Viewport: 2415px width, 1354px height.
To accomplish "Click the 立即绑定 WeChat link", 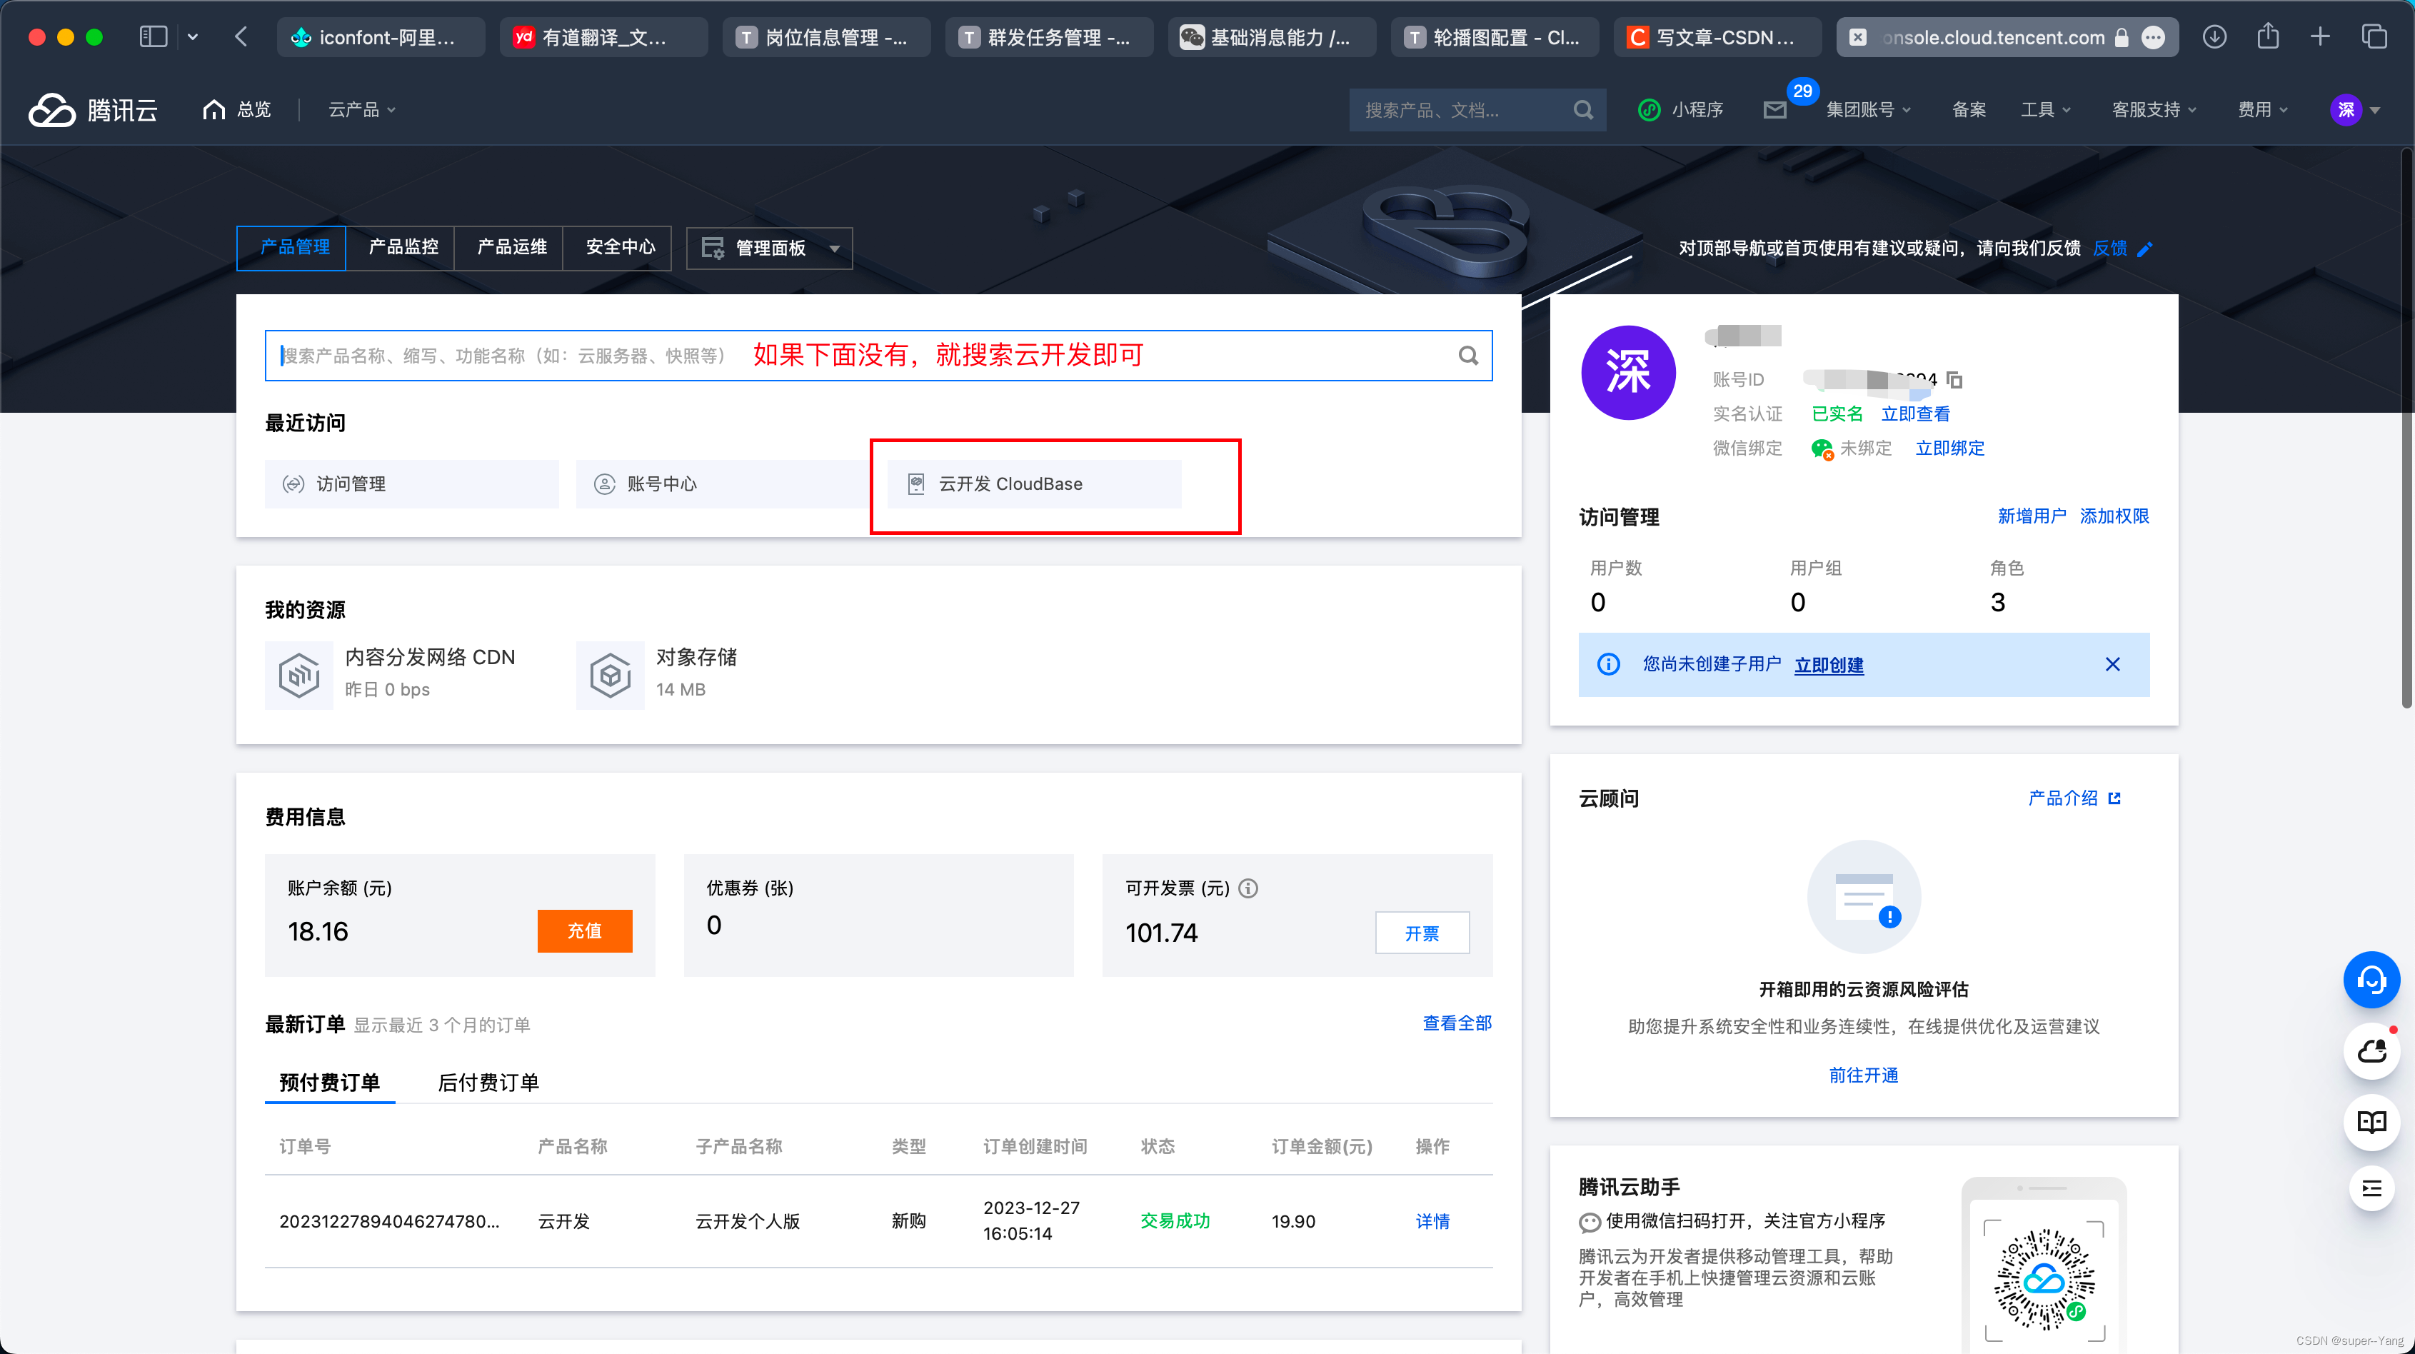I will click(1950, 447).
